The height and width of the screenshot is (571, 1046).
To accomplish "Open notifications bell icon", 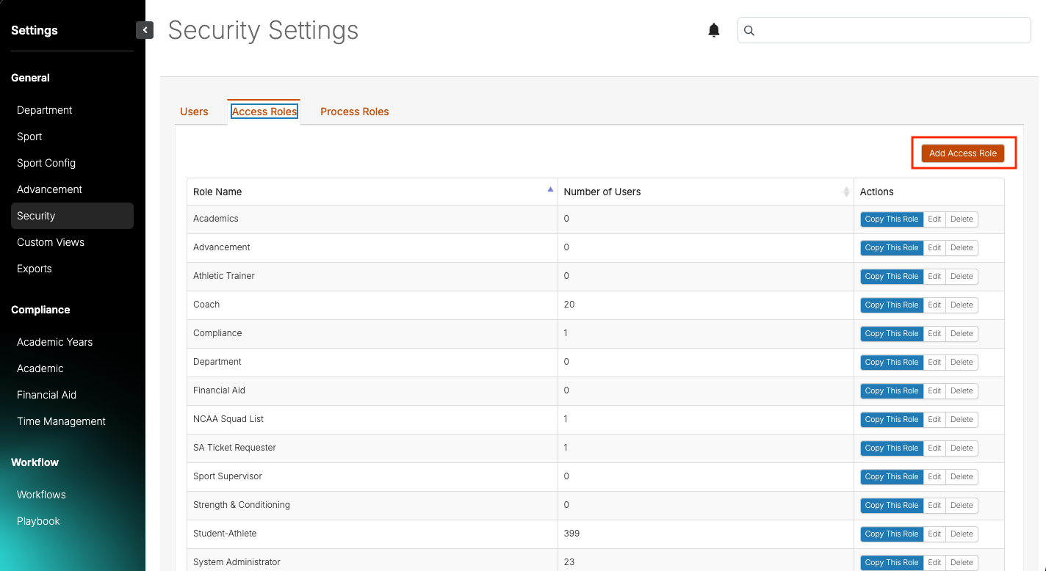I will (x=714, y=30).
